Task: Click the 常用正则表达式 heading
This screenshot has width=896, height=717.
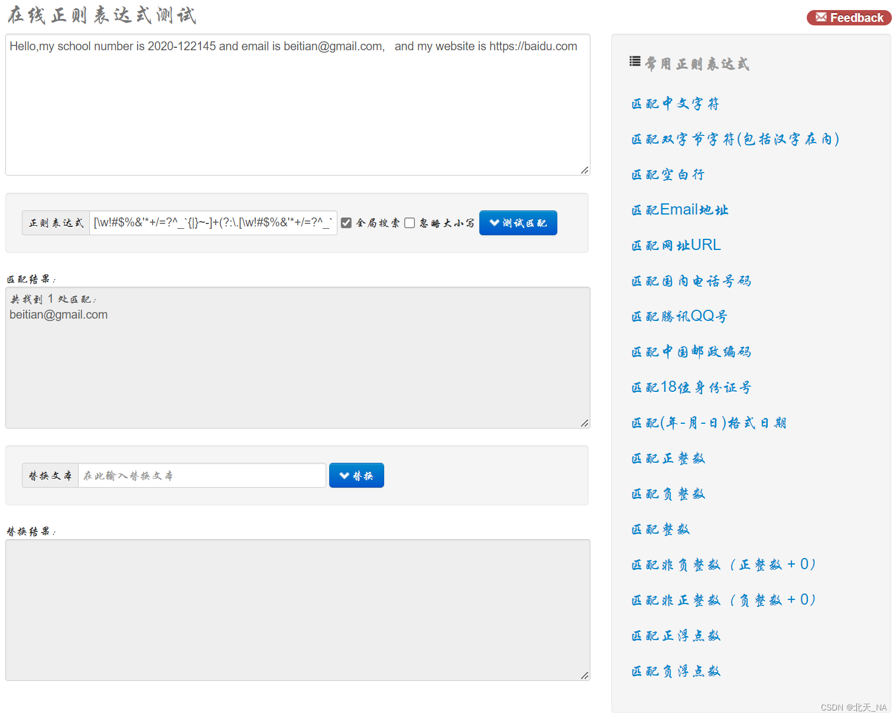Action: (x=697, y=64)
